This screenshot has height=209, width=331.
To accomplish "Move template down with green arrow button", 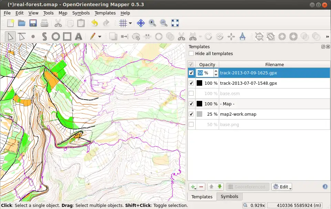I will click(x=219, y=187).
